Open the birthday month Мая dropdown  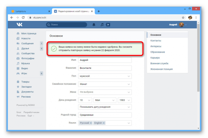[105, 100]
